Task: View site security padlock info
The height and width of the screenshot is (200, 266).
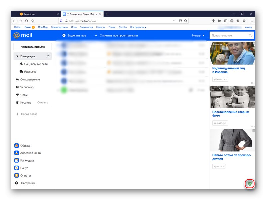Action: click(66, 21)
